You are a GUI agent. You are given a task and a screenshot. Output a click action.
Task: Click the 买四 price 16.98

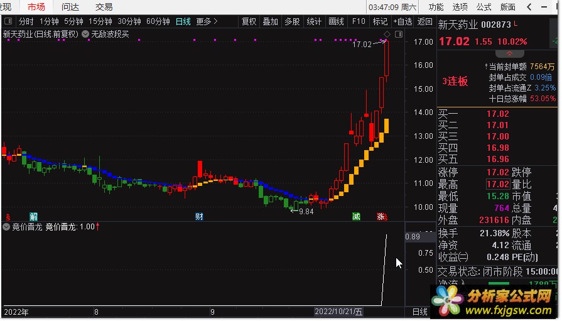(x=497, y=148)
